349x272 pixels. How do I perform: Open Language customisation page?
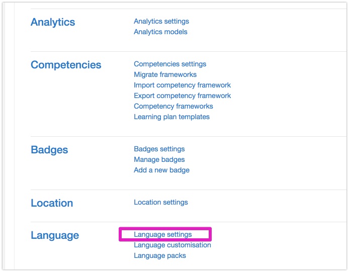point(172,245)
